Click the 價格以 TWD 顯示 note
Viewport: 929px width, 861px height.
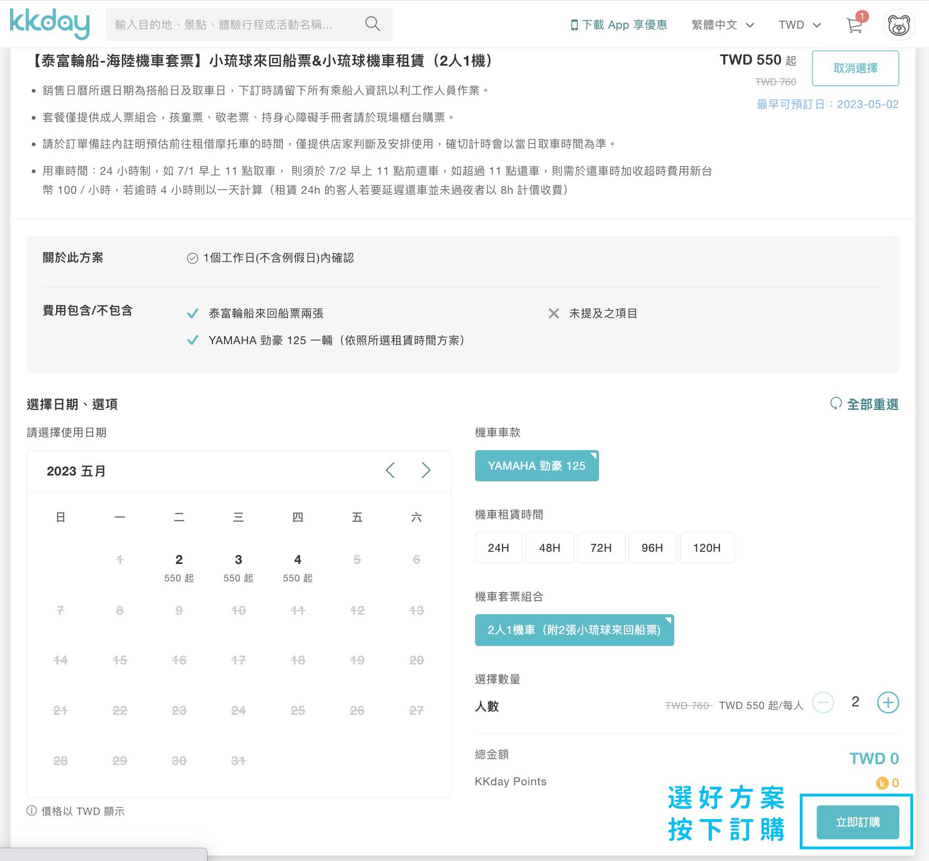83,811
